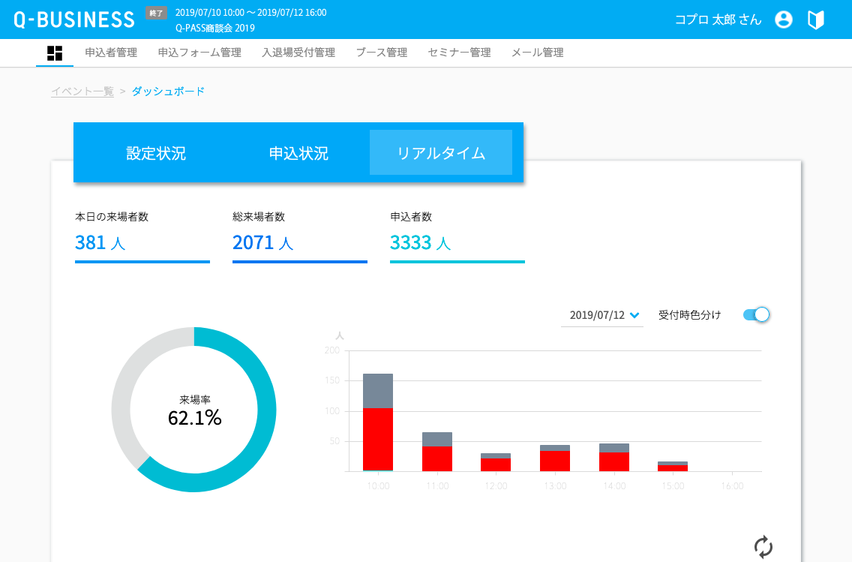Go to 入退場受付管理 menu
The height and width of the screenshot is (562, 852).
(x=298, y=53)
